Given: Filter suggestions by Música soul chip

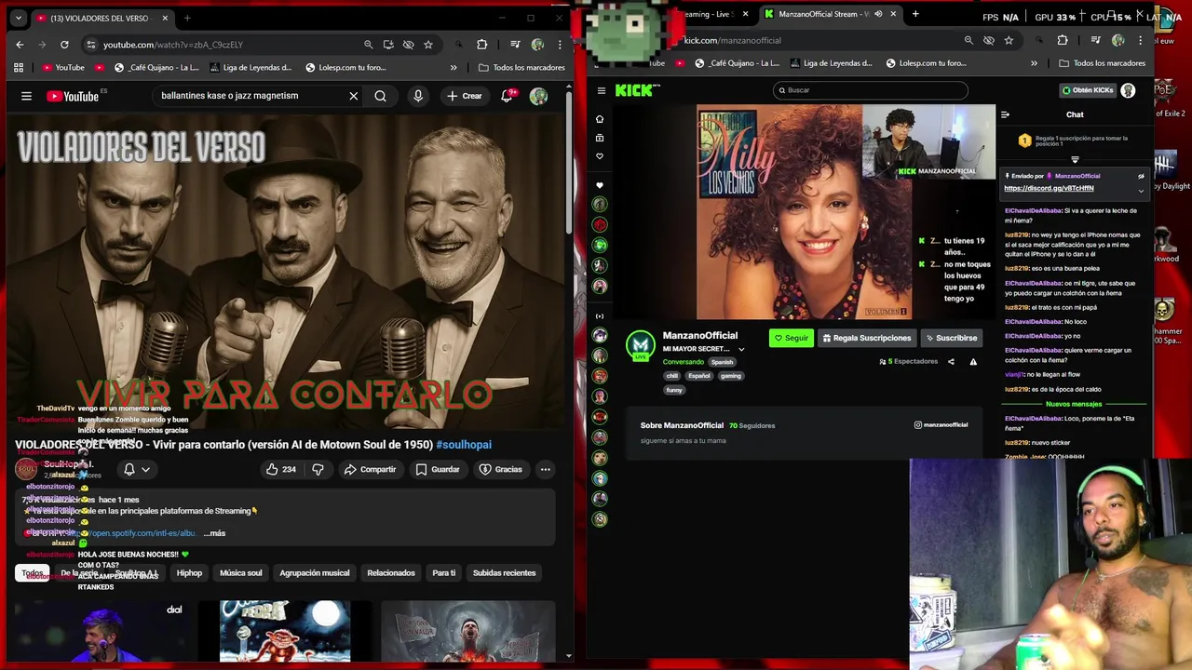Looking at the screenshot, I should point(240,573).
